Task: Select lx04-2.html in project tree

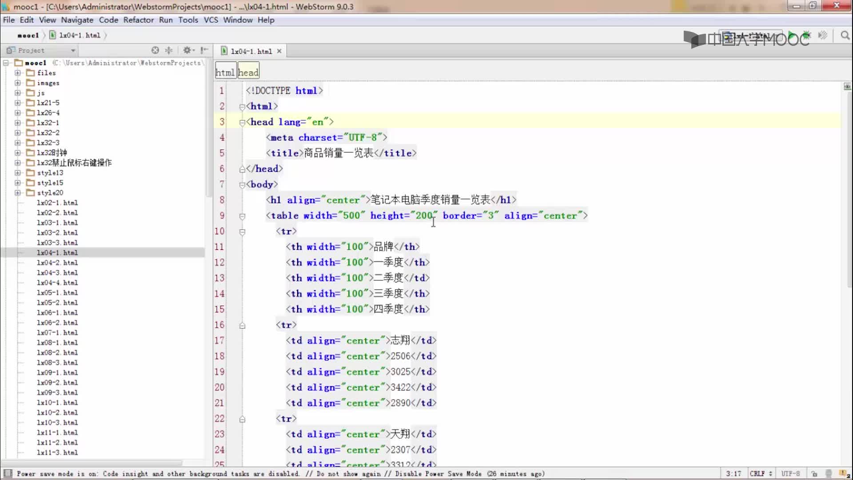Action: [x=57, y=263]
